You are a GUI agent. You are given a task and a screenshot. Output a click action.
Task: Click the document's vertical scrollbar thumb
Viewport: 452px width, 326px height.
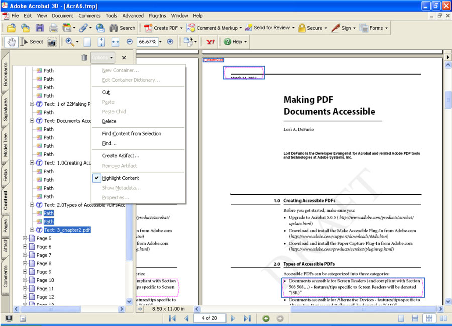(x=448, y=100)
